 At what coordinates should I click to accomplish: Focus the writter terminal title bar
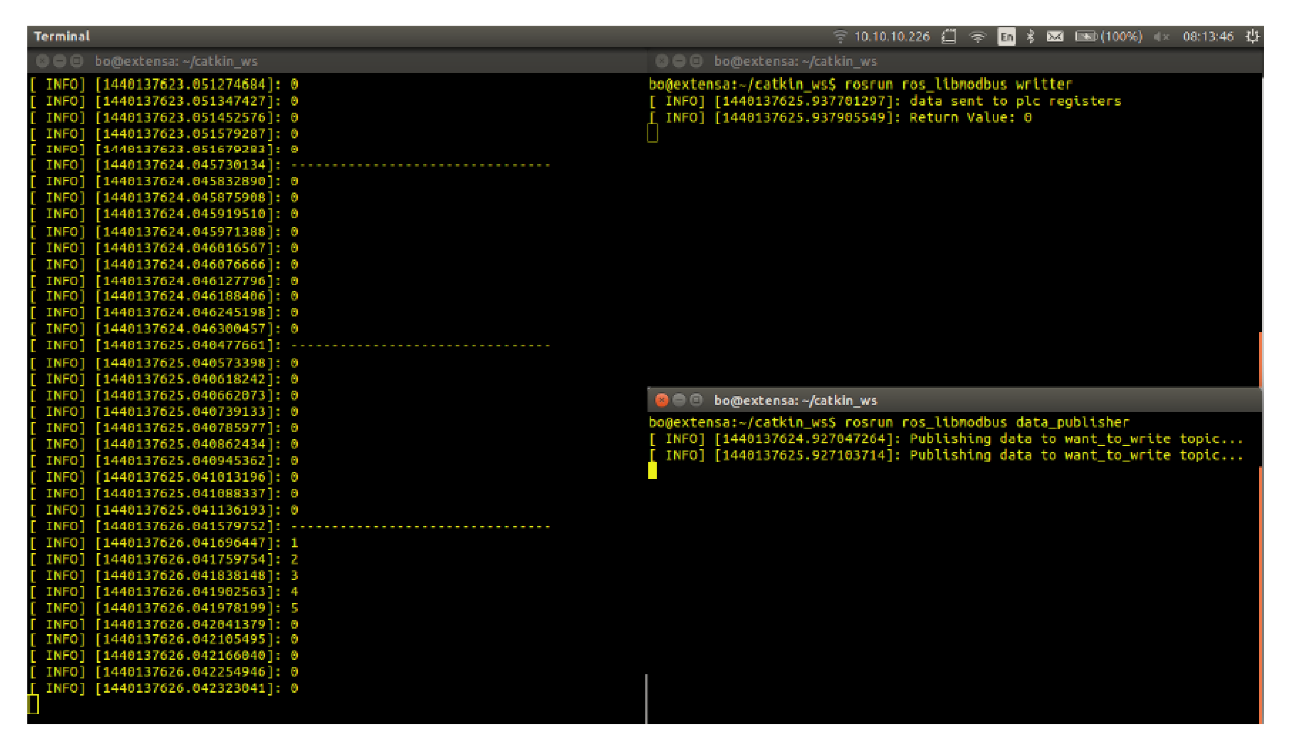click(960, 61)
